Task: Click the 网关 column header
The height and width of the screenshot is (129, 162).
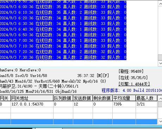Action: [x=5, y=98]
